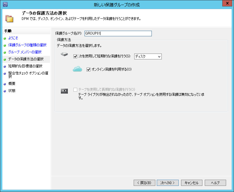The width and height of the screenshot is (234, 192).
Task: Enable テープを使用して長期的な保護を行う
Action: point(75,90)
